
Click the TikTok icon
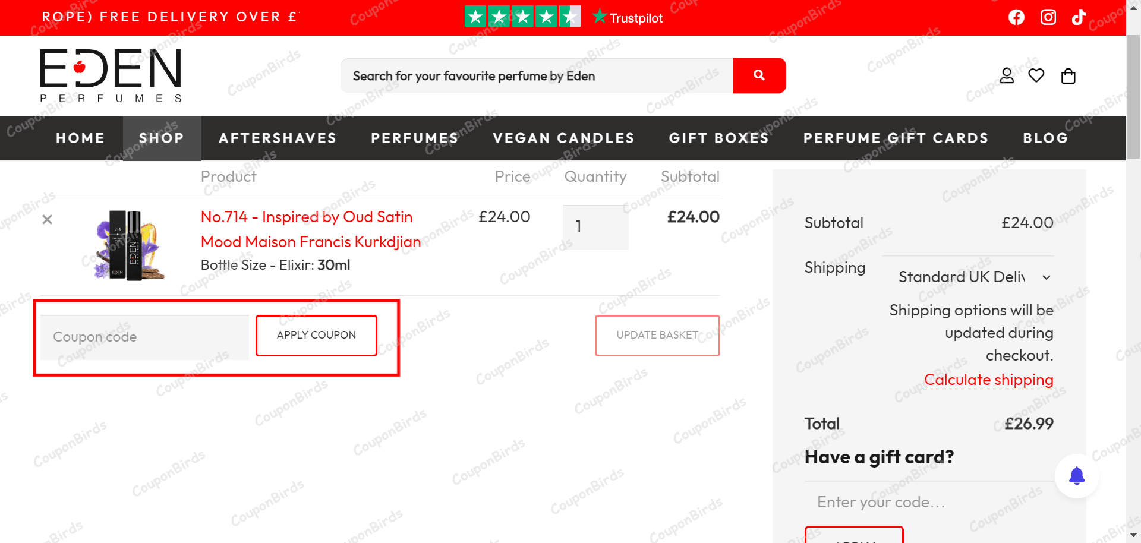(1078, 17)
